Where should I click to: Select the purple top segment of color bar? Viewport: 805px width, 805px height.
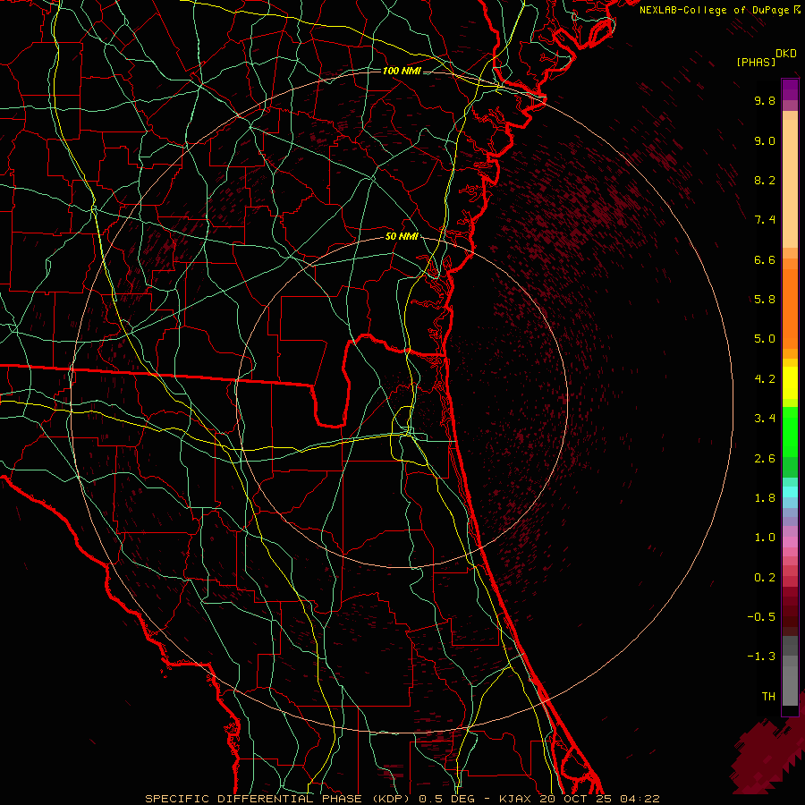(790, 89)
